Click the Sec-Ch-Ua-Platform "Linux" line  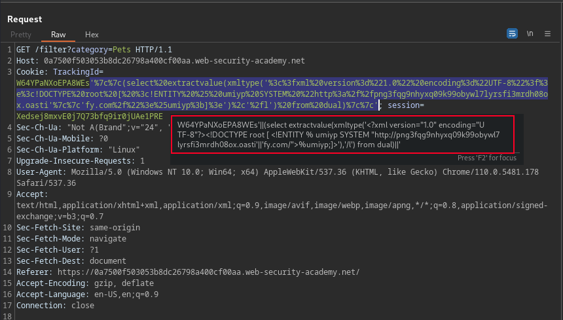pos(78,150)
